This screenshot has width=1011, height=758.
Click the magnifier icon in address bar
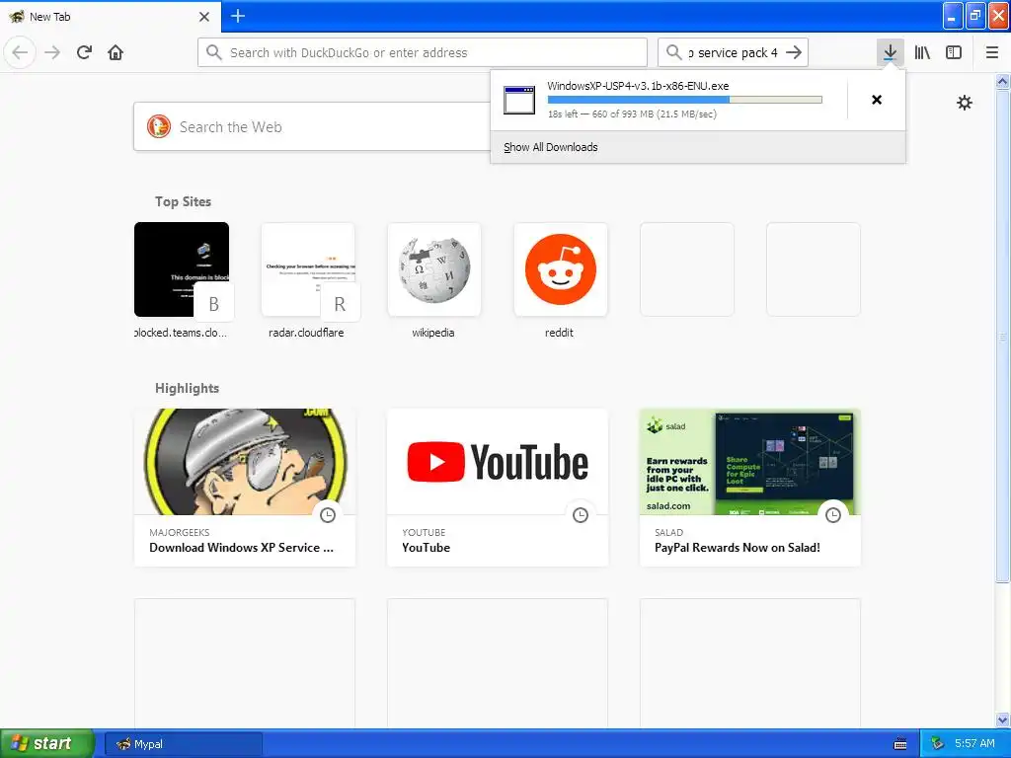(214, 52)
